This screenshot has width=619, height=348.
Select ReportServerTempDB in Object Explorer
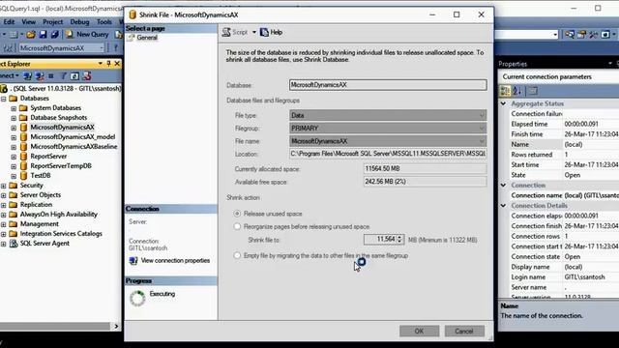point(61,166)
